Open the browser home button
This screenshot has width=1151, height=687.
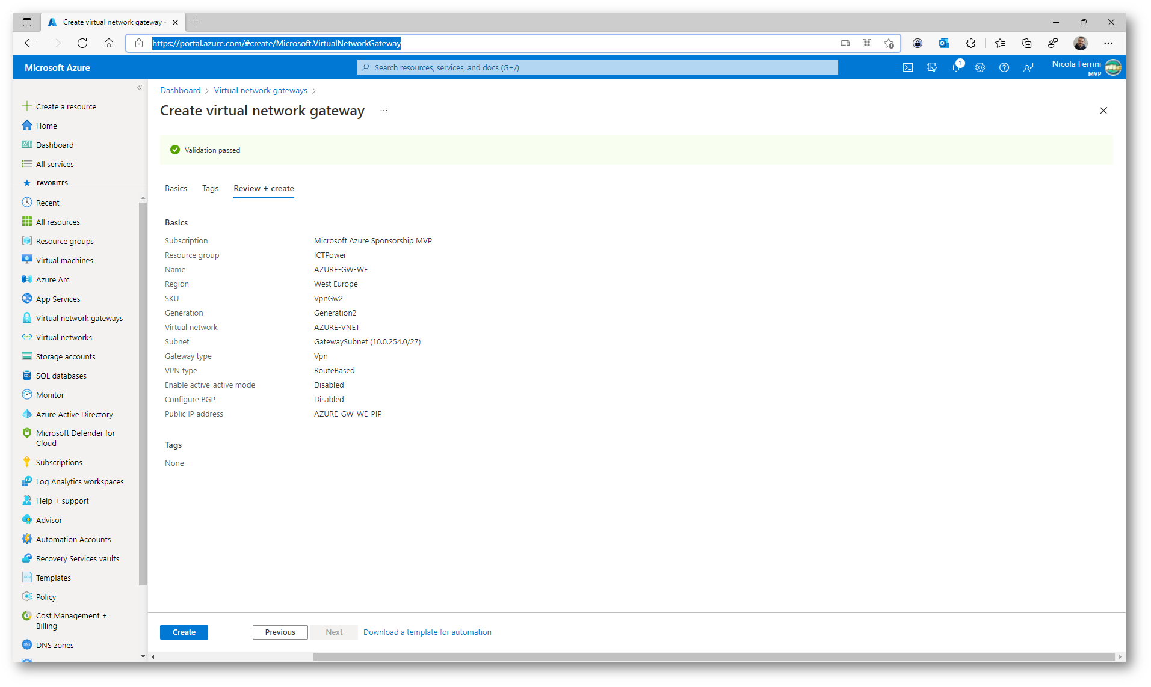tap(109, 43)
